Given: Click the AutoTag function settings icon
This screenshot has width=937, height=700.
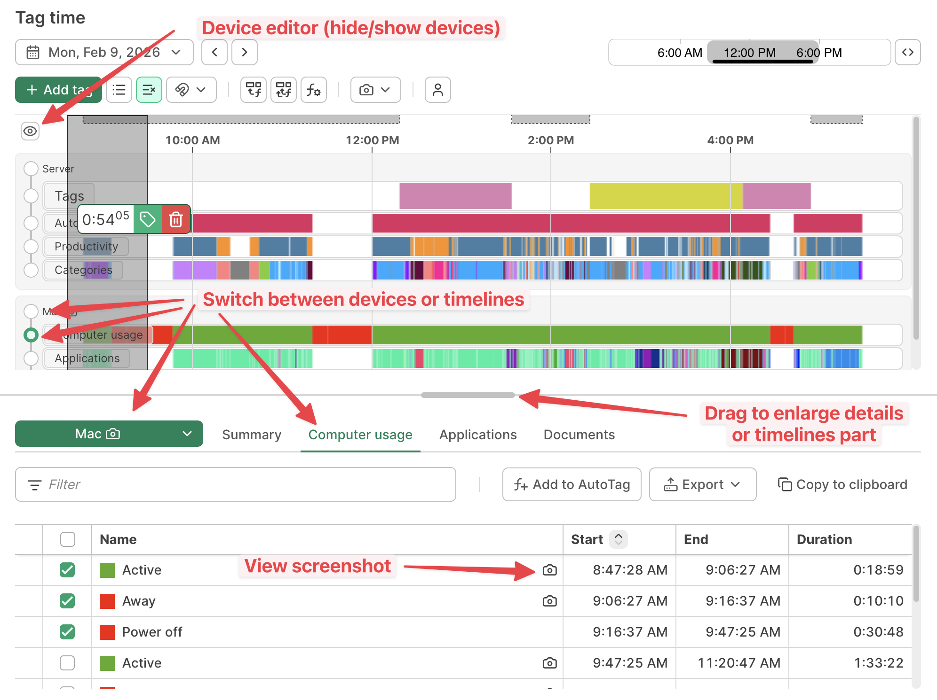Looking at the screenshot, I should point(314,90).
